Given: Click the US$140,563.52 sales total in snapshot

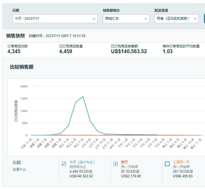Looking at the screenshot, I should [129, 52].
